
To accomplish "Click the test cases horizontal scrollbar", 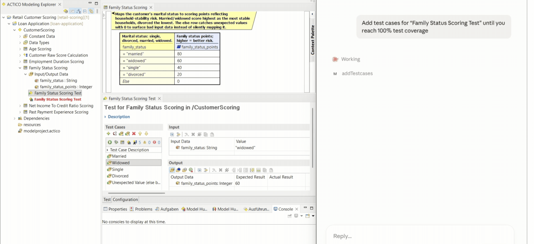I will point(136,193).
